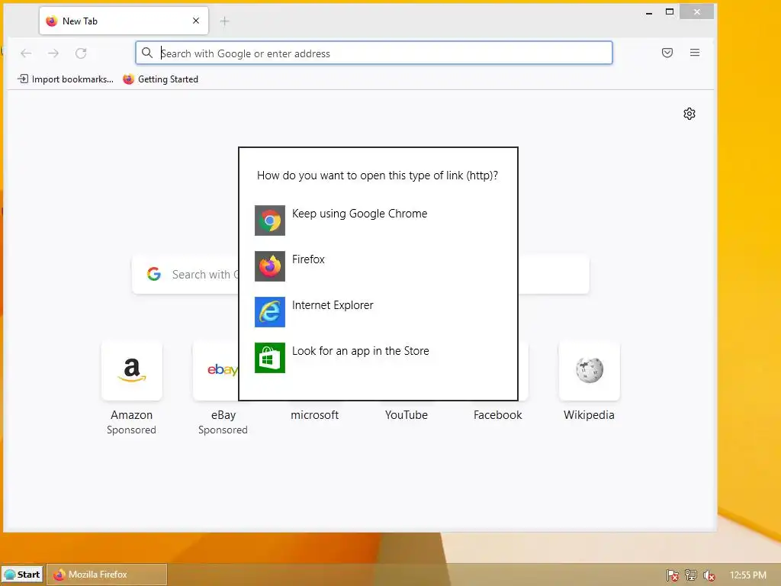Open the Start menu
The image size is (781, 586).
(22, 575)
